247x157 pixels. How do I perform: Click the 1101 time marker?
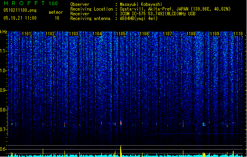(26, 34)
